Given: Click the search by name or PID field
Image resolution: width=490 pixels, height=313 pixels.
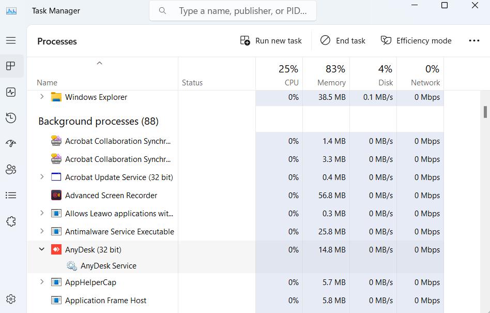Looking at the screenshot, I should coord(243,10).
